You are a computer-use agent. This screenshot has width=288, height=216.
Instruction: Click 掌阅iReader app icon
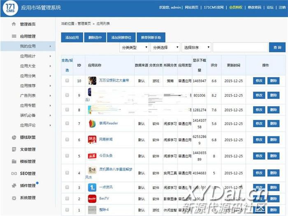(92, 123)
